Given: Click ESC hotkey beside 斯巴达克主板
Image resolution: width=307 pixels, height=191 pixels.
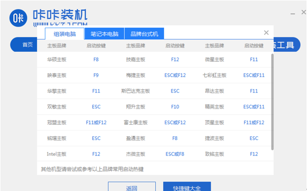Looking at the screenshot, I should [x=175, y=91].
